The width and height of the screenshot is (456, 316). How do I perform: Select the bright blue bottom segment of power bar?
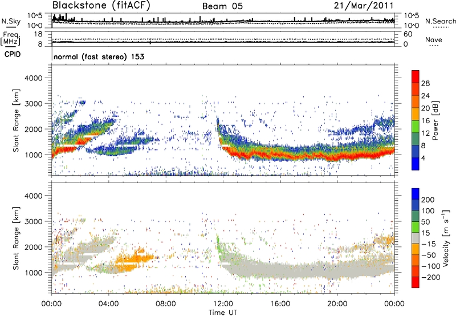point(416,164)
